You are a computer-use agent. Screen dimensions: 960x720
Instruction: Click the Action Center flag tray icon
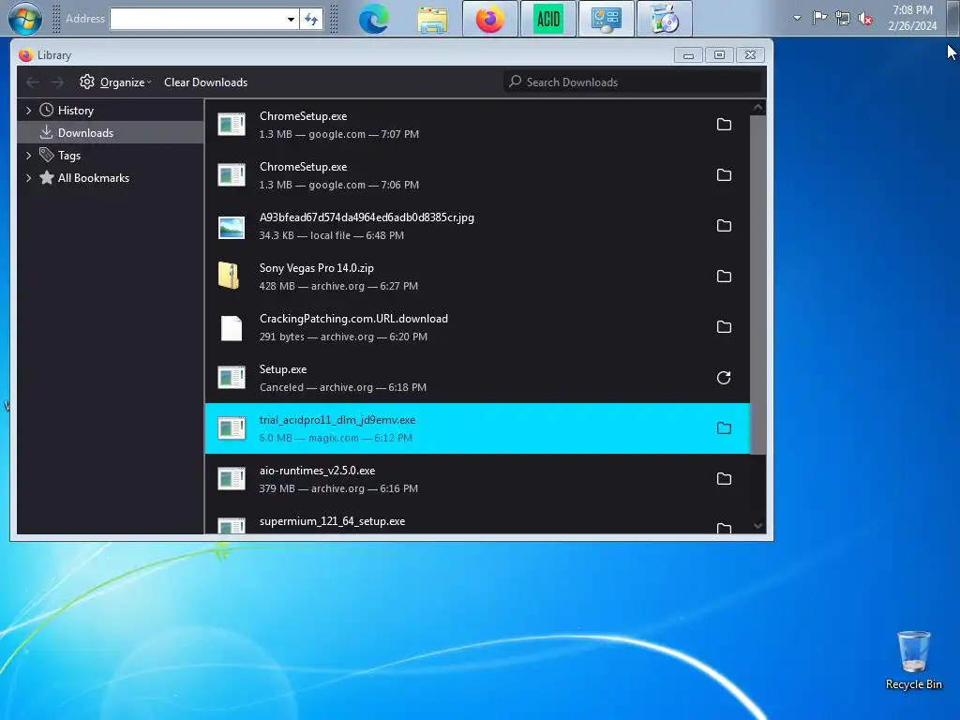(819, 18)
